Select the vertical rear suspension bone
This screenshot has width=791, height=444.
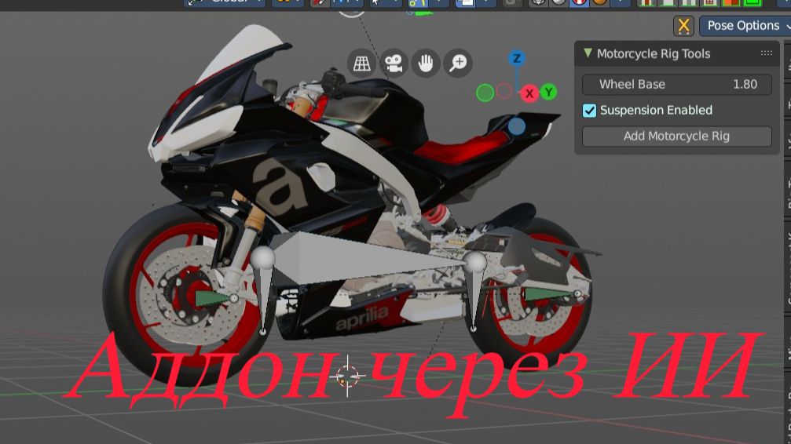coord(474,297)
